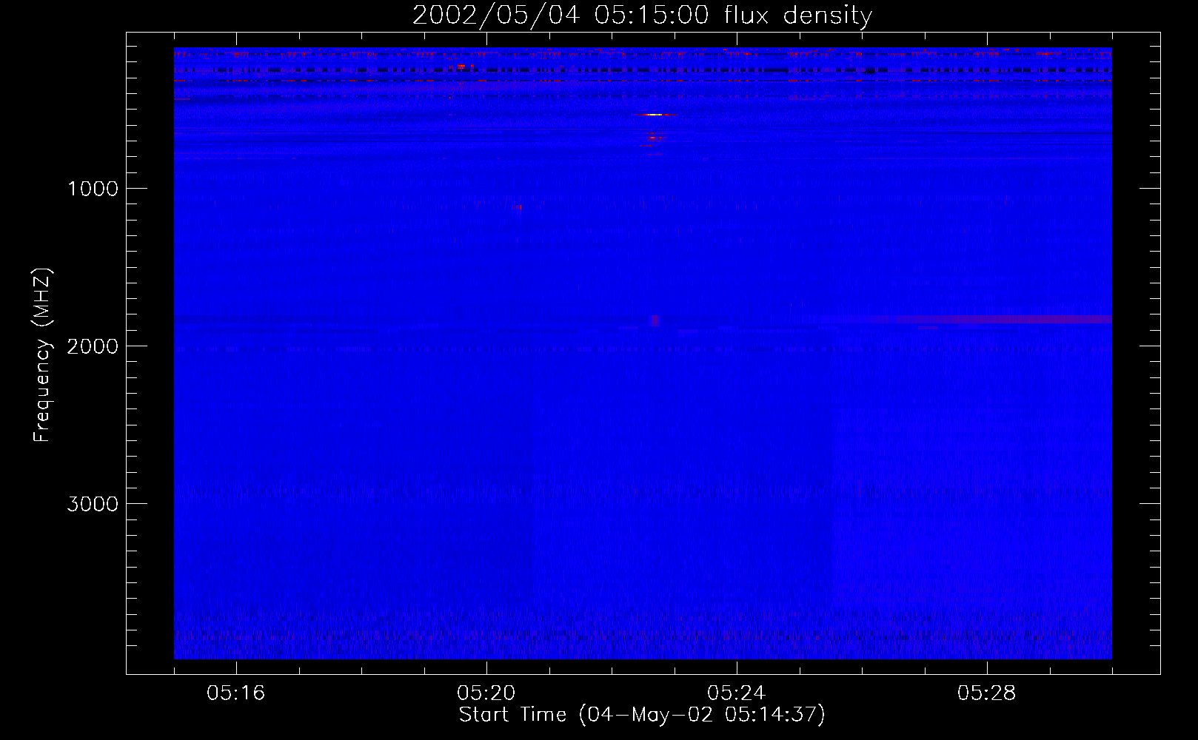1198x740 pixels.
Task: Click the plot title '2002/05/04 05:15:00 flux density'
Action: (642, 15)
